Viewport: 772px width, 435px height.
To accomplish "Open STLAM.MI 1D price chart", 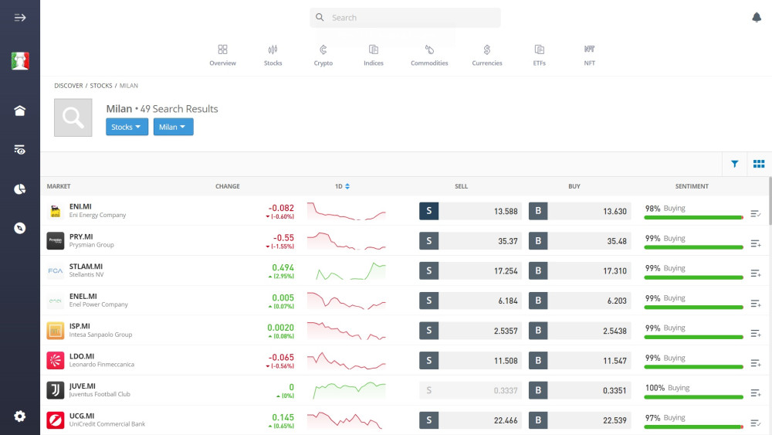I will (346, 271).
